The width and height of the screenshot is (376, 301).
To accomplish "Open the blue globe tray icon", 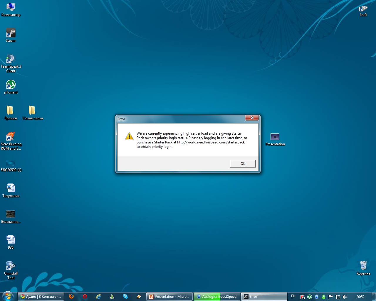I will click(x=317, y=297).
